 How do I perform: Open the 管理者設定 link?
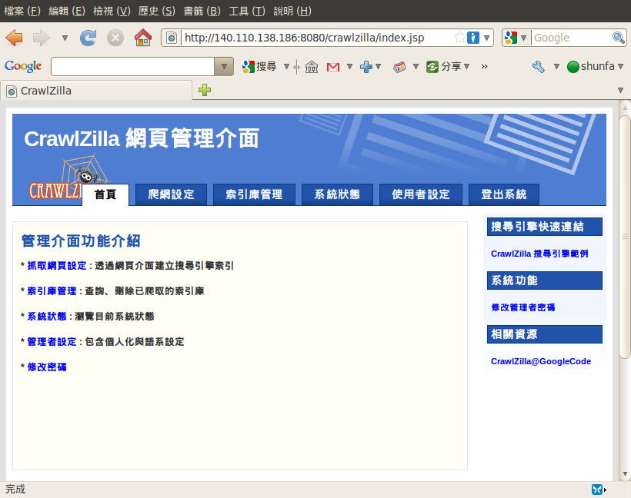pyautogui.click(x=52, y=342)
